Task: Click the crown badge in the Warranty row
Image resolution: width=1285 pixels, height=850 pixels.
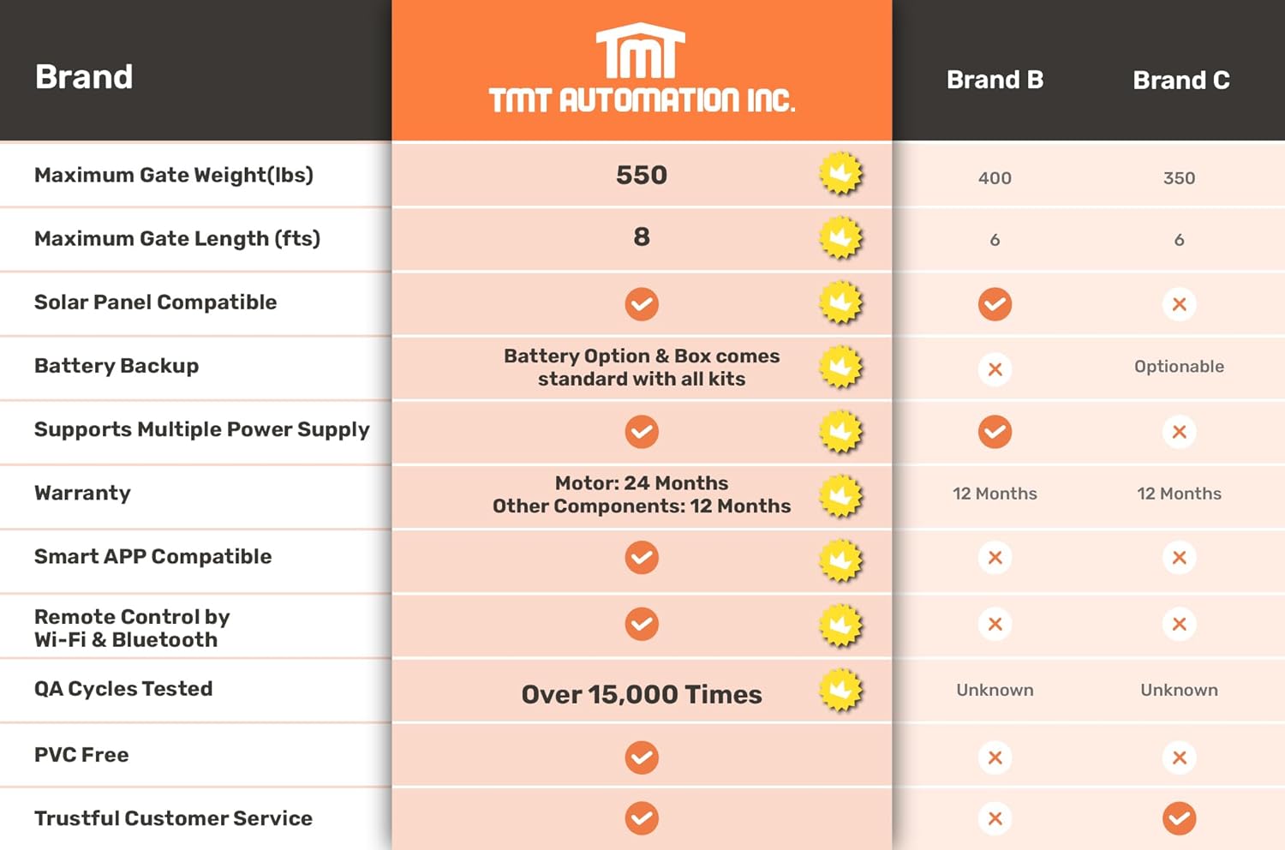Action: coord(840,495)
